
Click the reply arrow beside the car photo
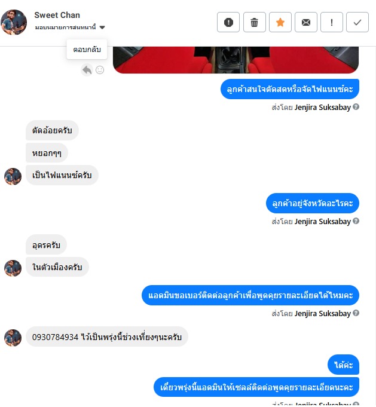pos(87,70)
